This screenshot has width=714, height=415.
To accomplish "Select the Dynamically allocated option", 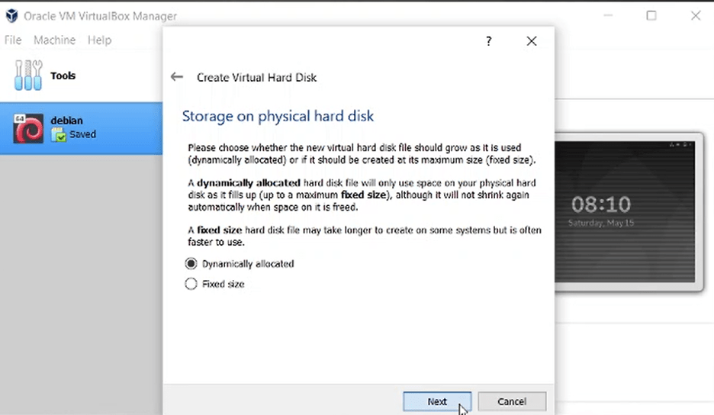I will (191, 264).
